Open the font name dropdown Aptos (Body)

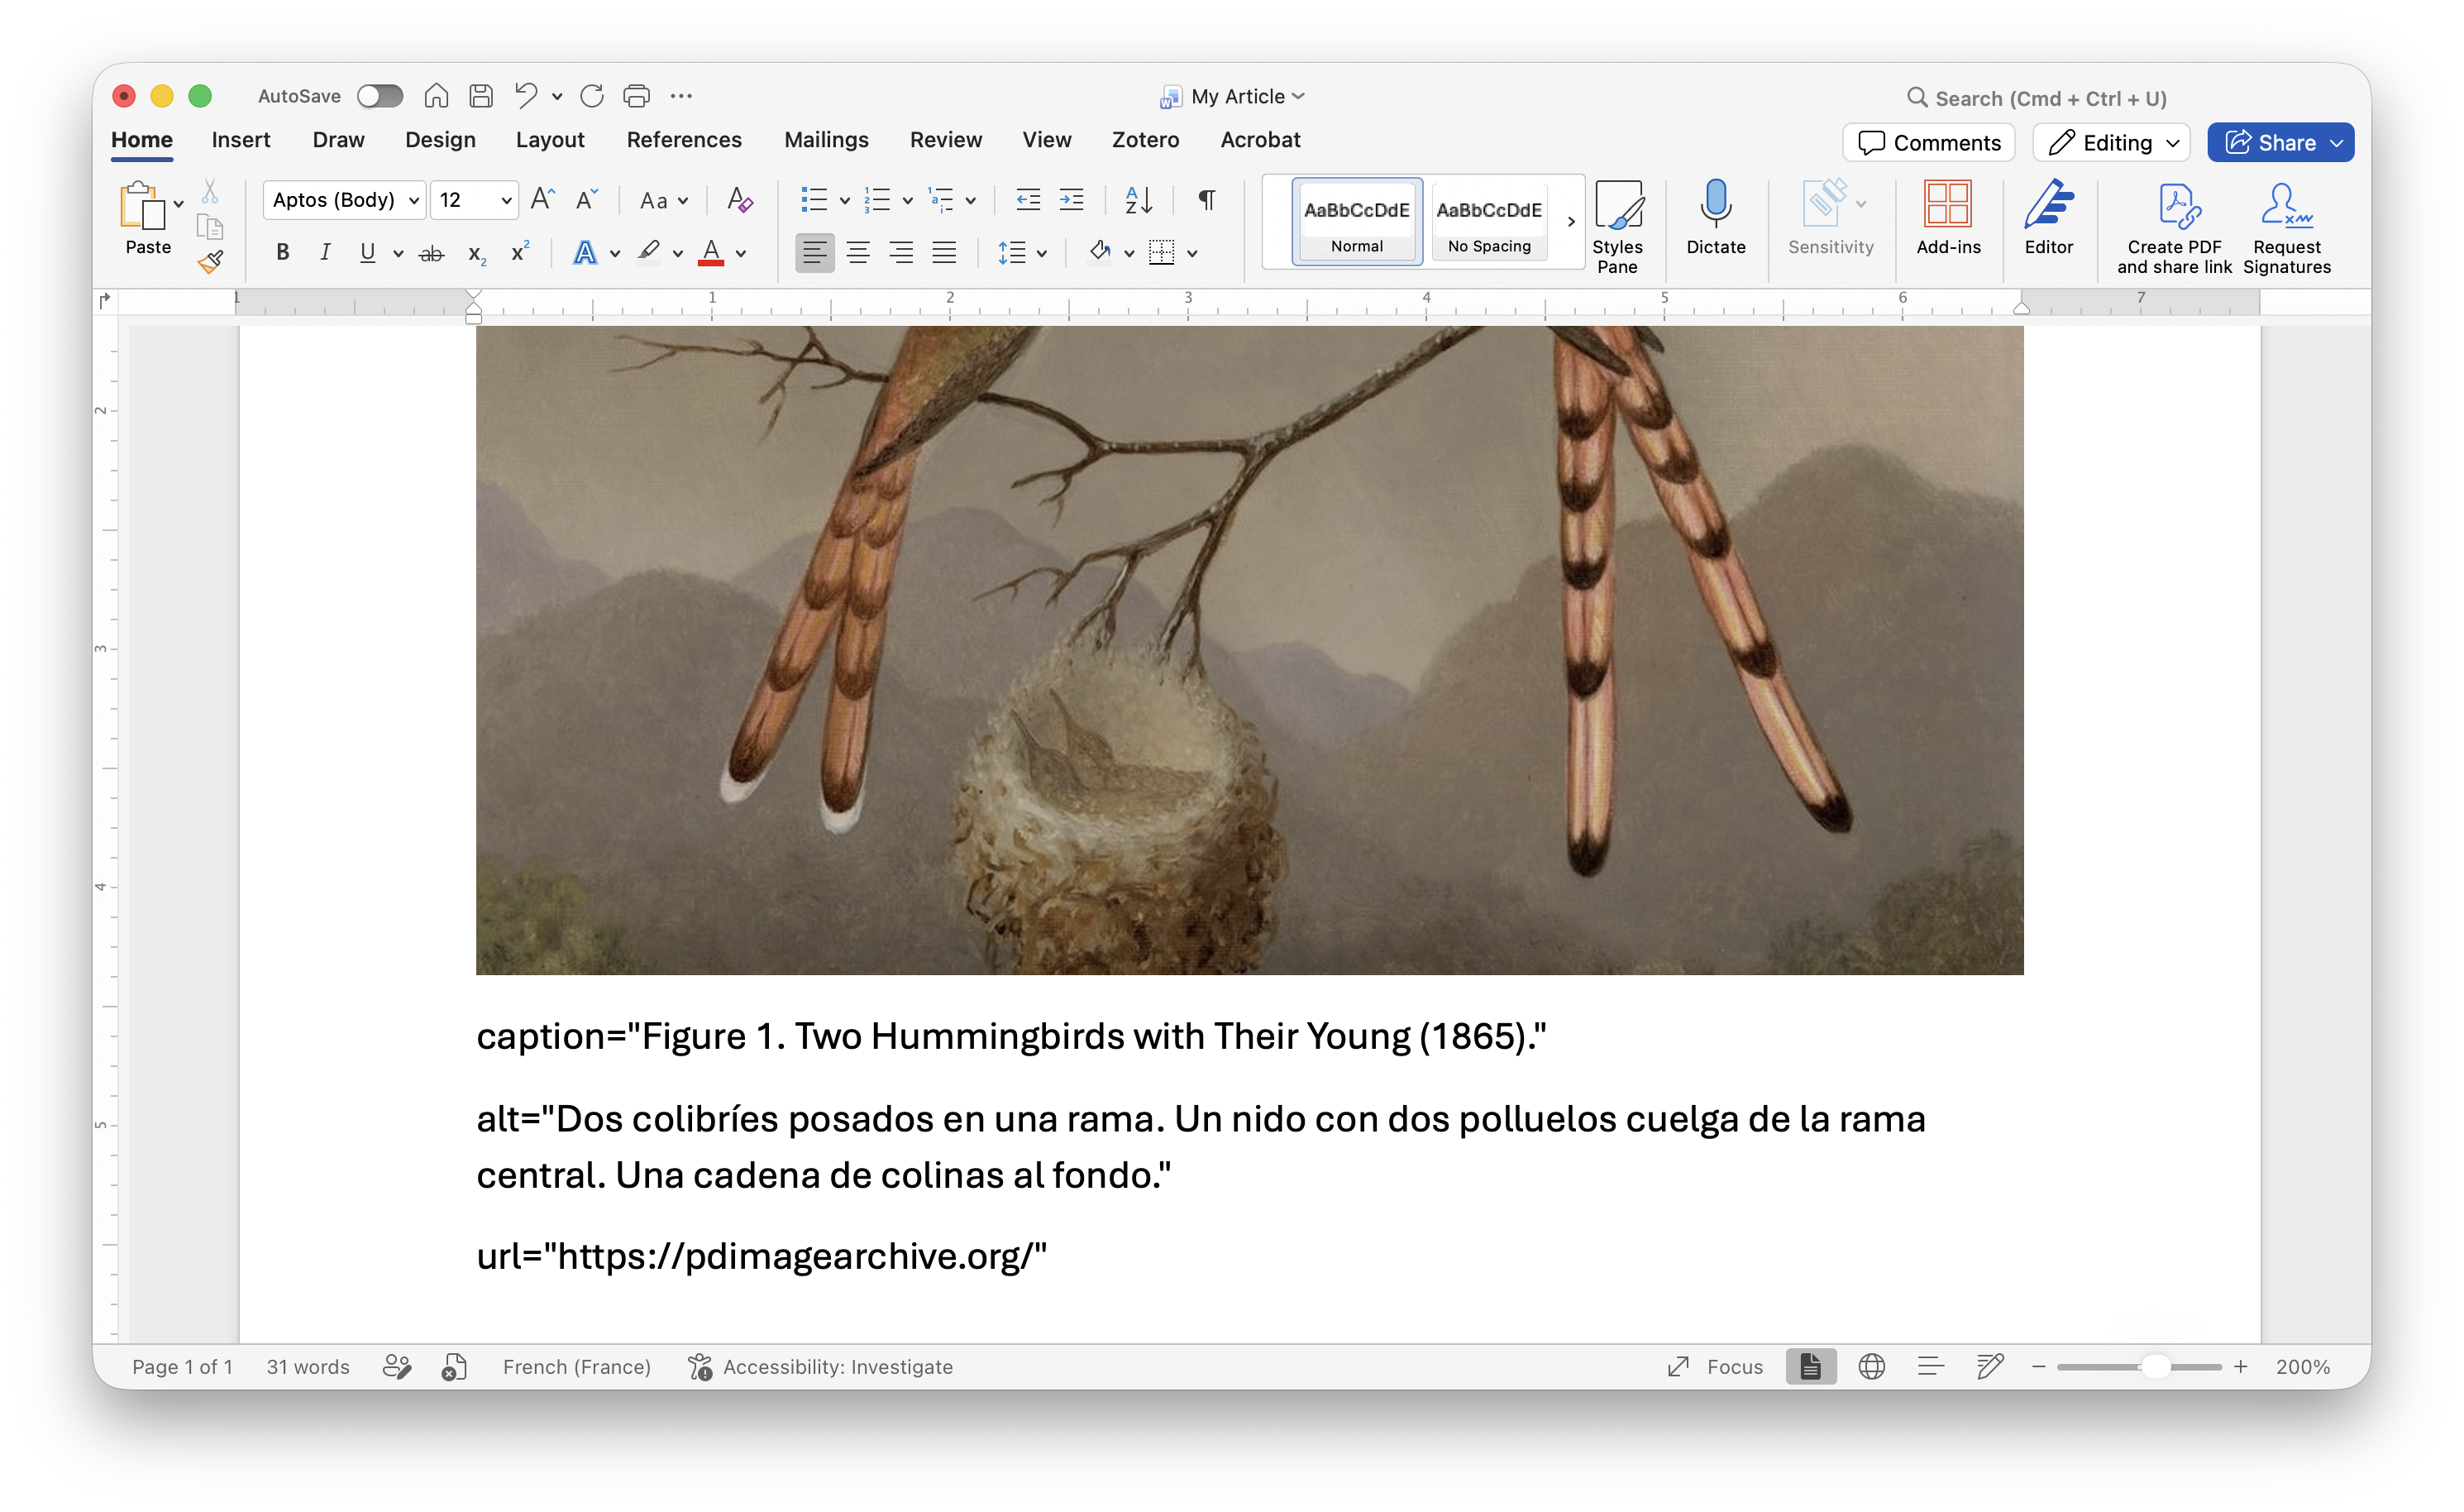345,200
